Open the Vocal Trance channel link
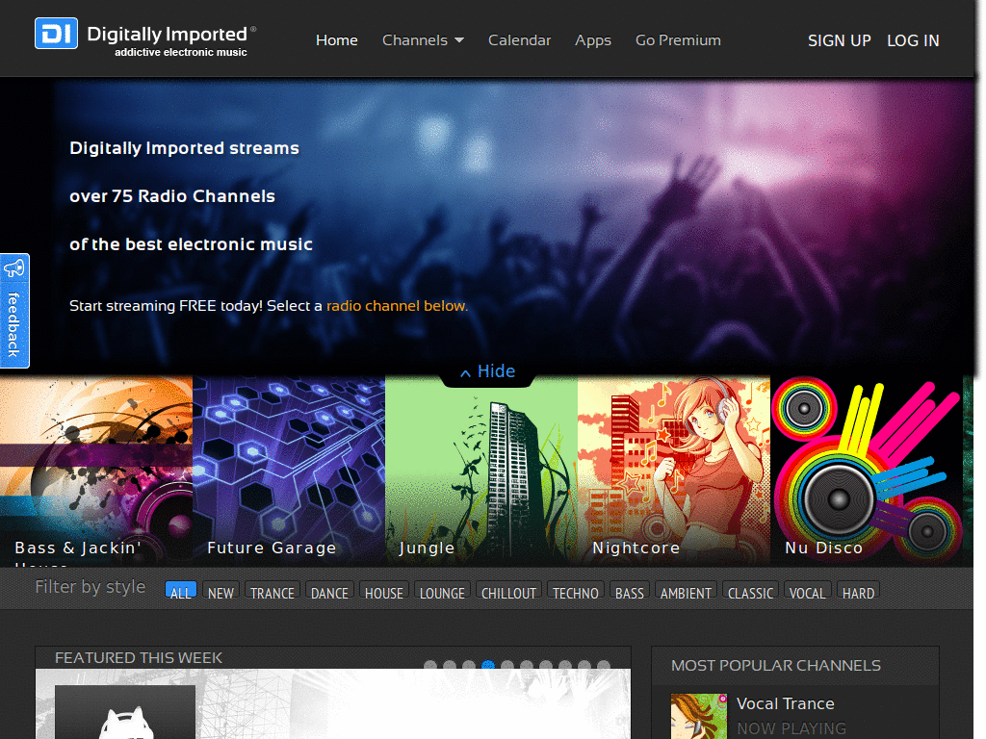 [786, 703]
